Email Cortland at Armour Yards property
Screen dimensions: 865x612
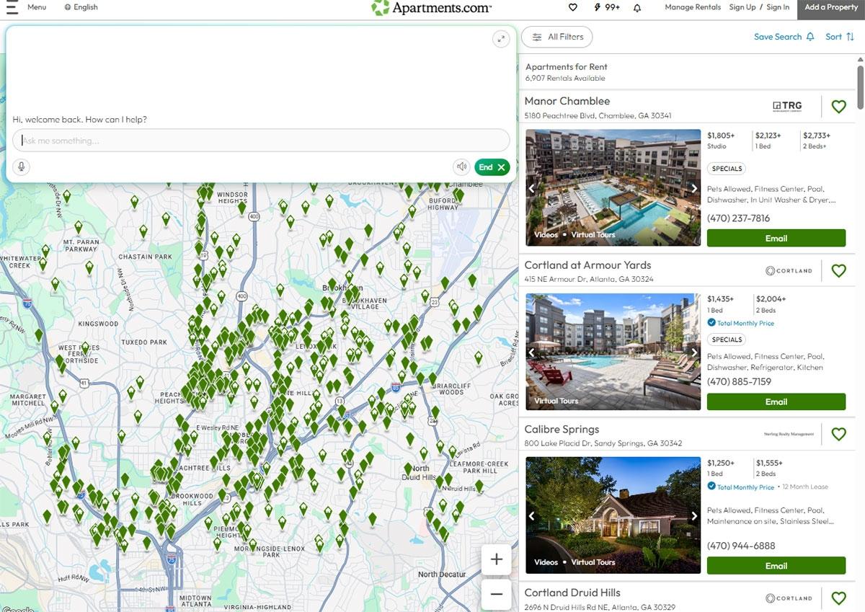pos(776,402)
